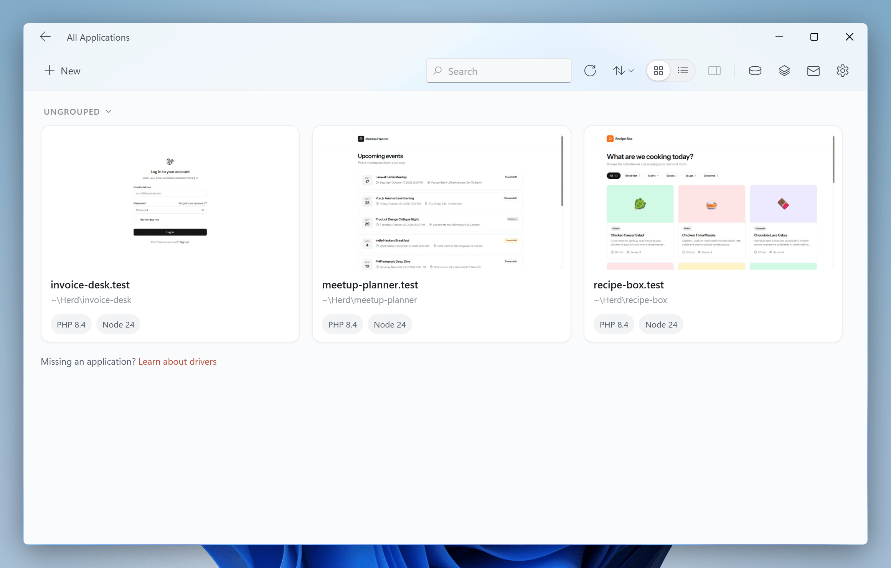
Task: Open the layers stack icon
Action: coord(784,71)
